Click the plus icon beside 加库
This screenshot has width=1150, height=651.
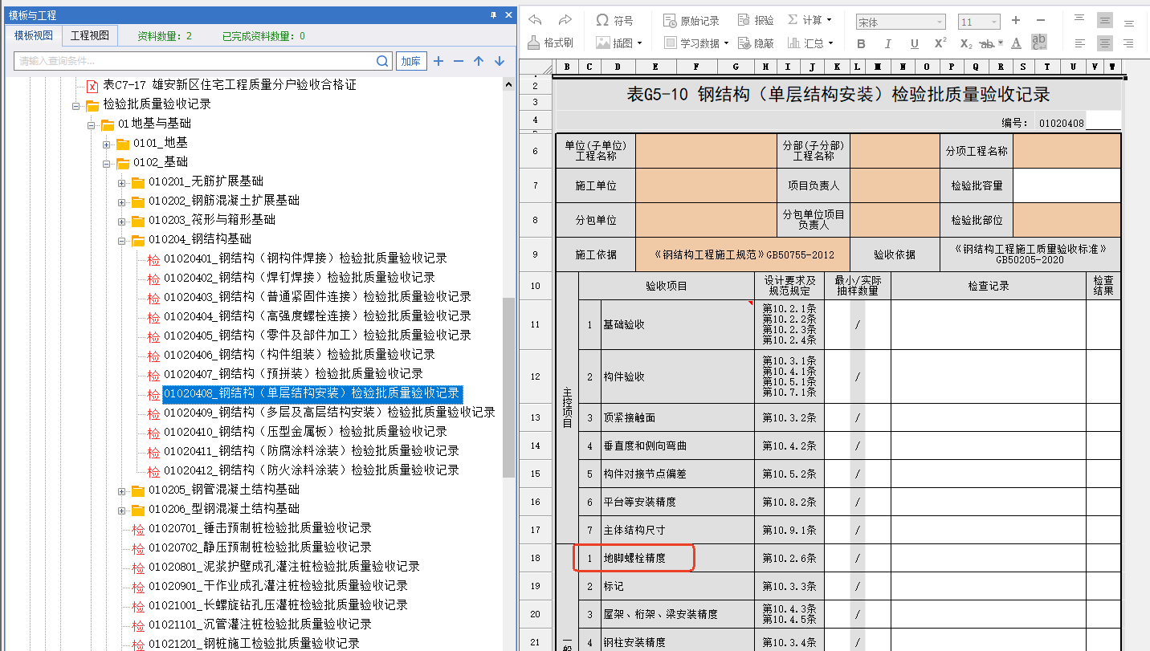(x=438, y=61)
